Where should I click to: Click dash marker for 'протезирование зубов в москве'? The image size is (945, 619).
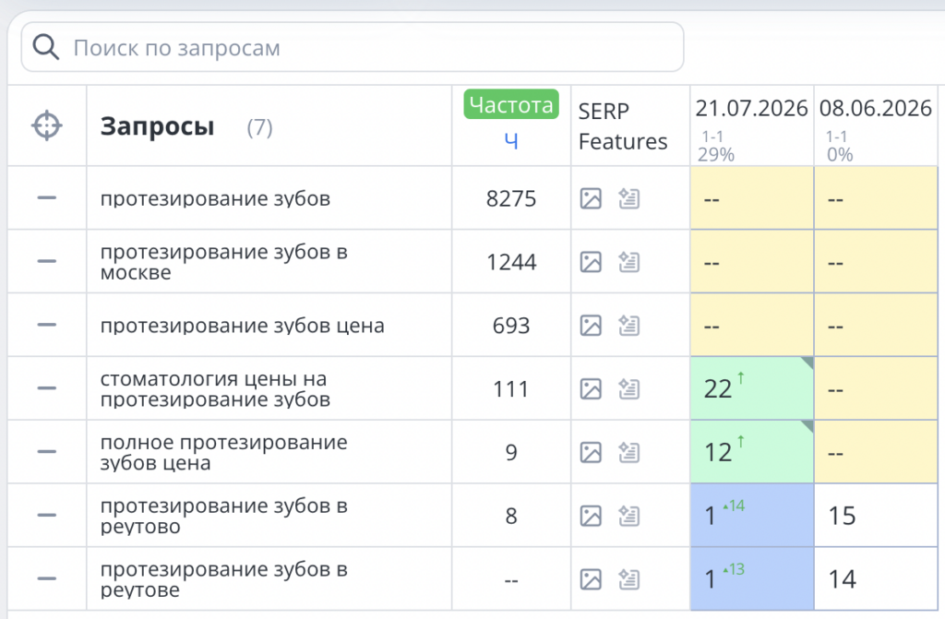(x=46, y=261)
